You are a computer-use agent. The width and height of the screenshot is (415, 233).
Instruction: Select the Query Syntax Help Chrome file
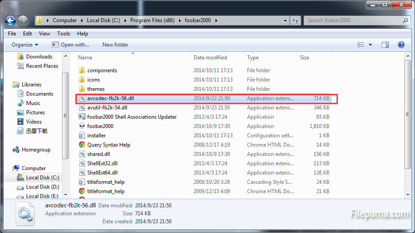click(109, 145)
